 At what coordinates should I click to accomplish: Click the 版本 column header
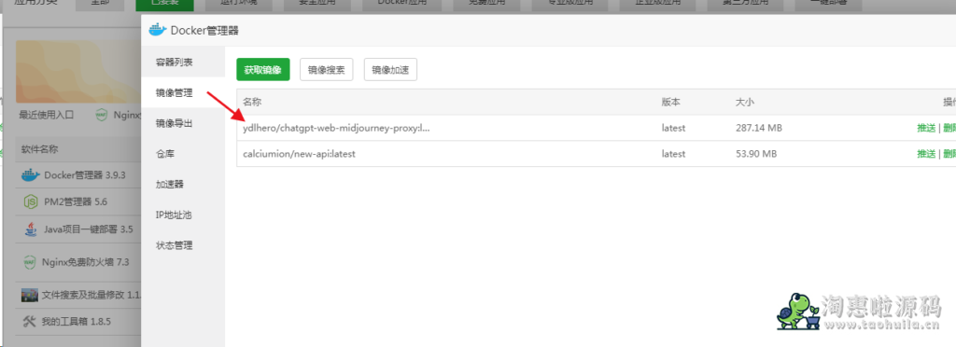pos(670,102)
